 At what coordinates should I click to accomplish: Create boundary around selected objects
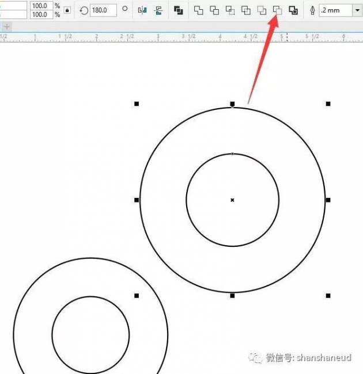(x=293, y=10)
